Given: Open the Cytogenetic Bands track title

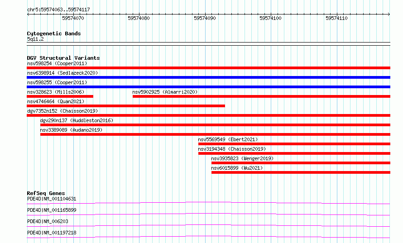Looking at the screenshot, I should click(x=54, y=33).
